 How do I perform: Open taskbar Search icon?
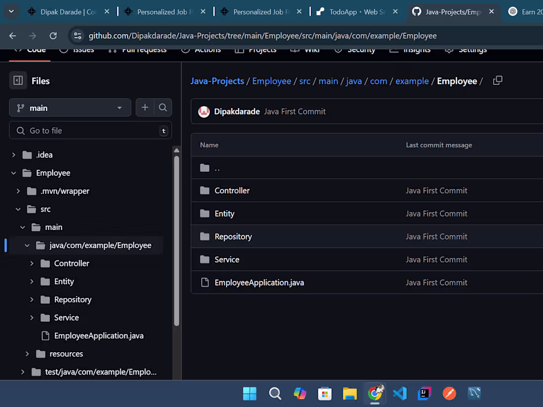point(275,394)
